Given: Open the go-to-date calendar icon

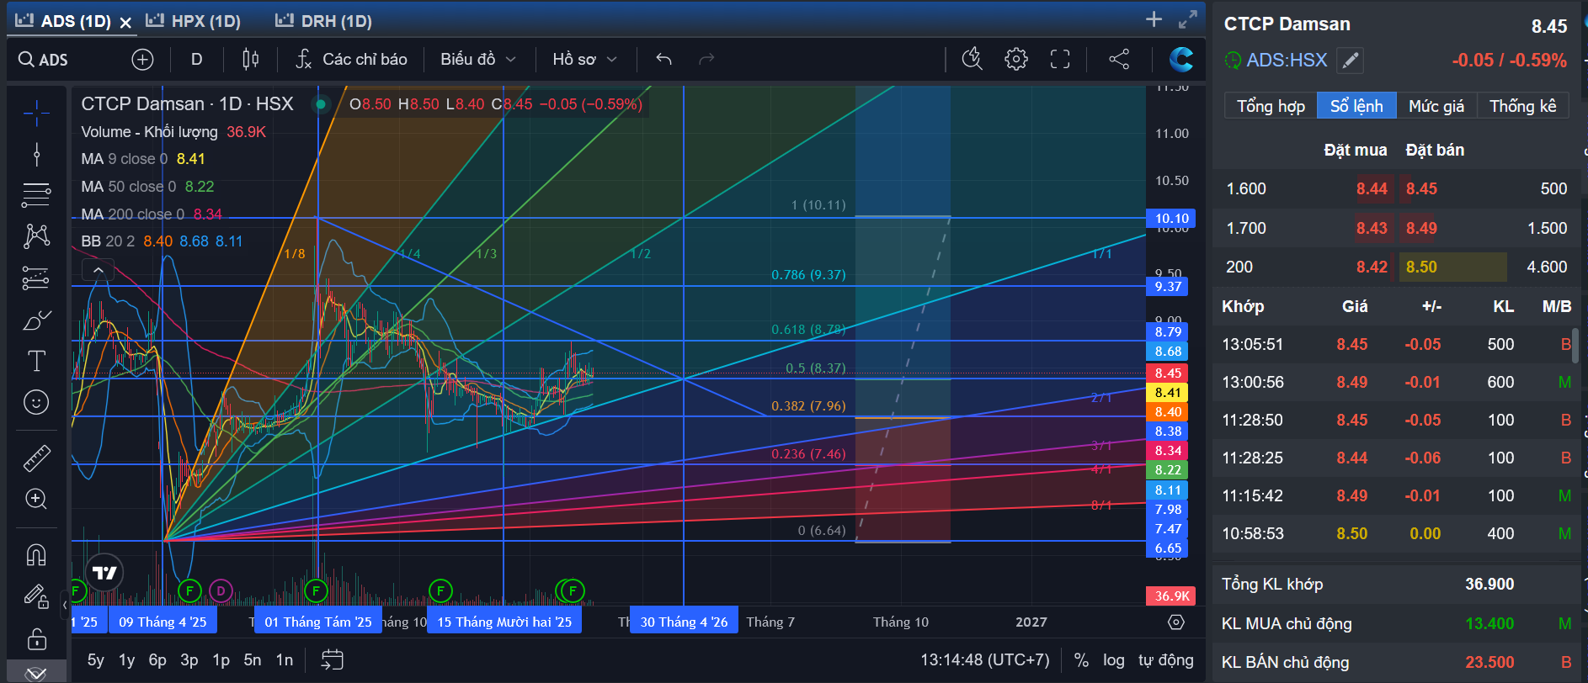Looking at the screenshot, I should 332,659.
